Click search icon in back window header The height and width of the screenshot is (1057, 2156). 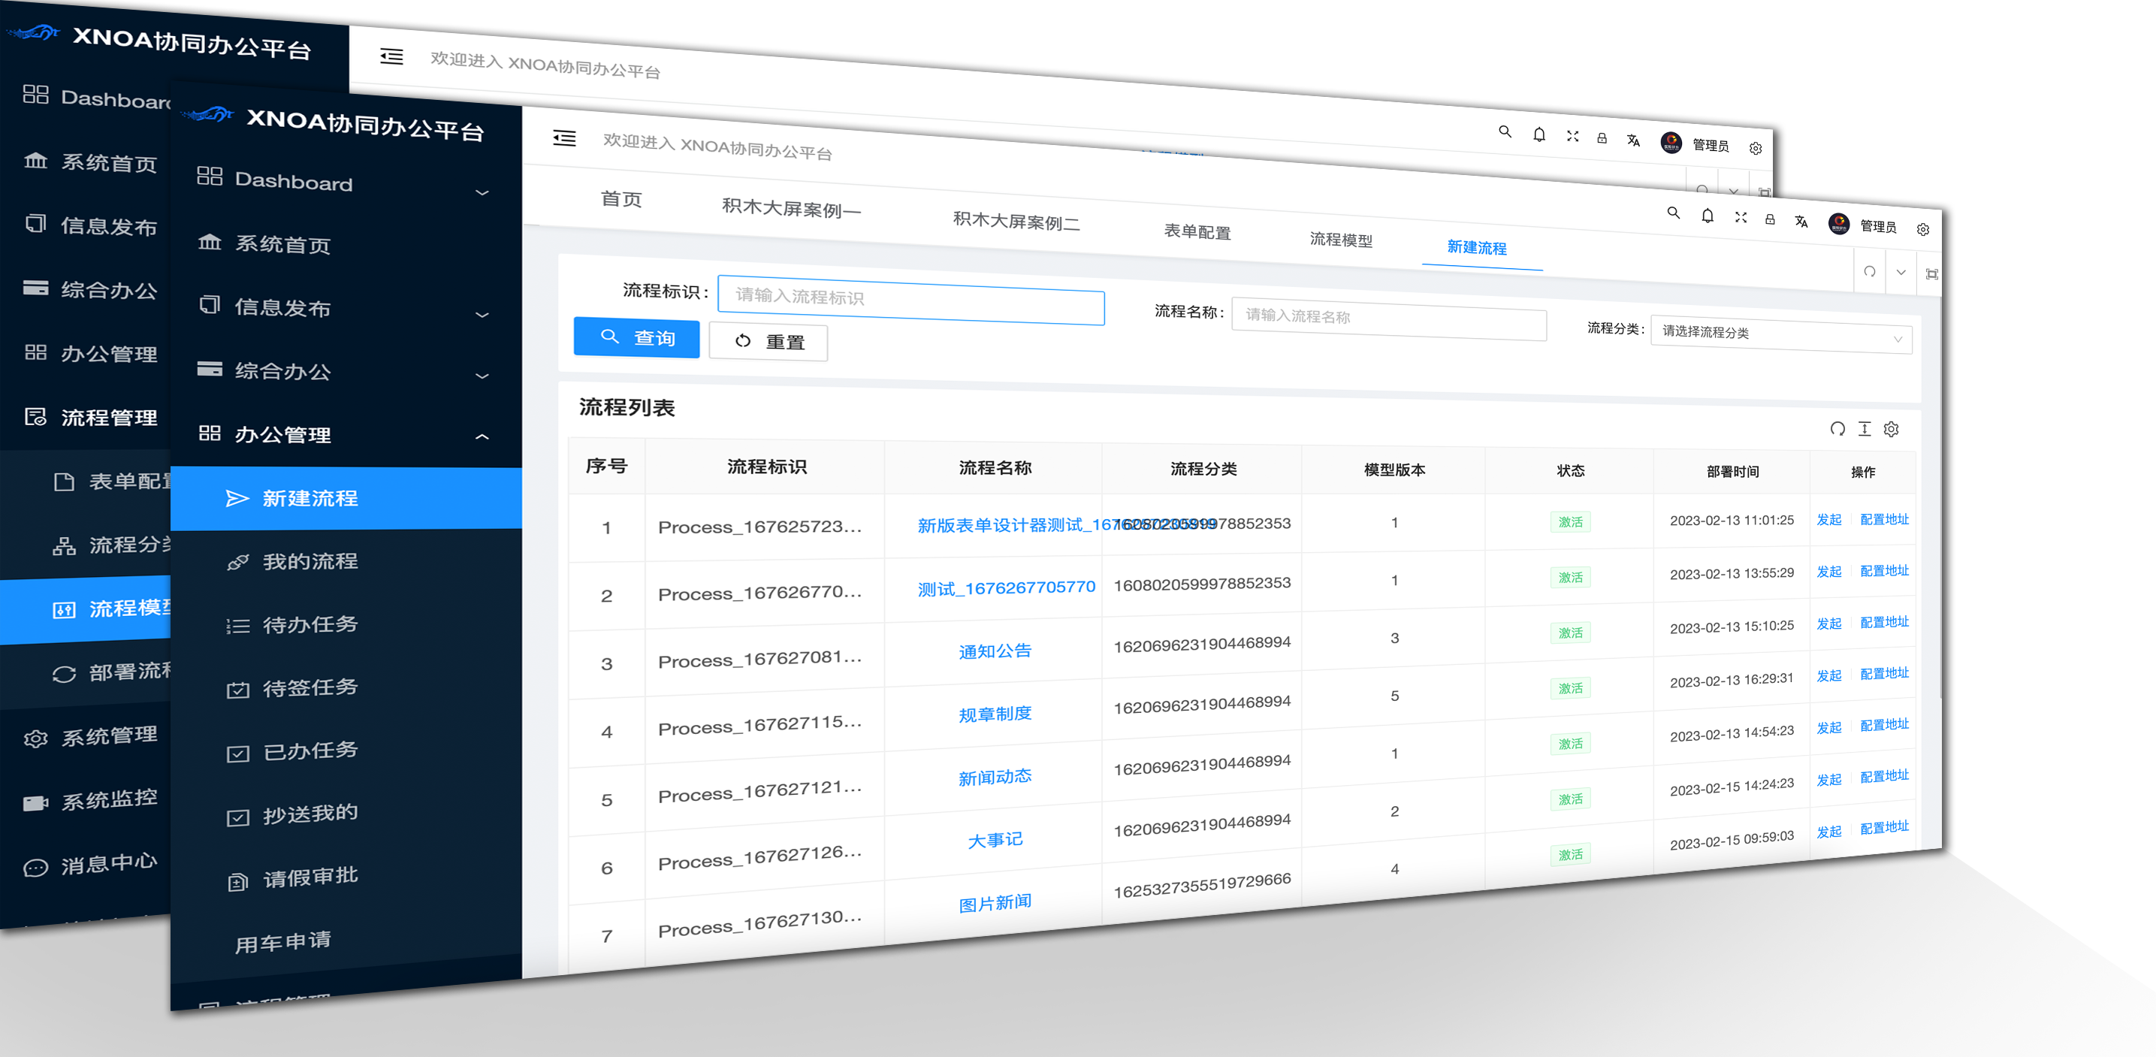(1505, 131)
